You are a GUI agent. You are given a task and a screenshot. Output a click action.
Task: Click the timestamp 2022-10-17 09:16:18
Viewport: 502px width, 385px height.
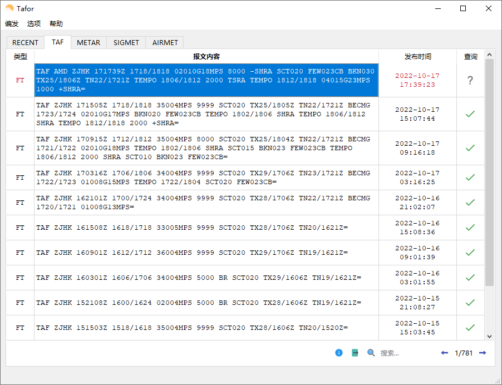coord(417,148)
